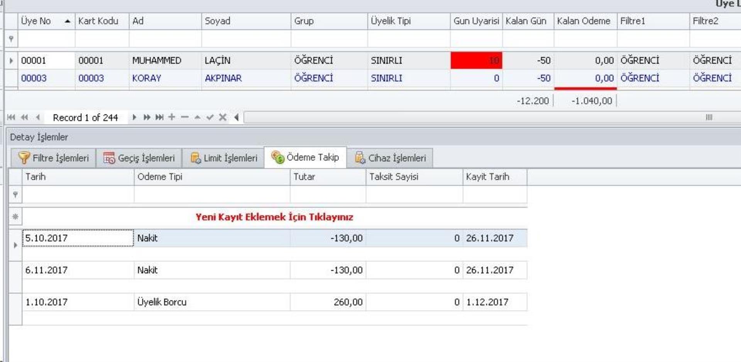Image resolution: width=741 pixels, height=362 pixels.
Task: Click Yeni Kayıt Eklemek İçin Tıklayınız row
Action: point(274,217)
